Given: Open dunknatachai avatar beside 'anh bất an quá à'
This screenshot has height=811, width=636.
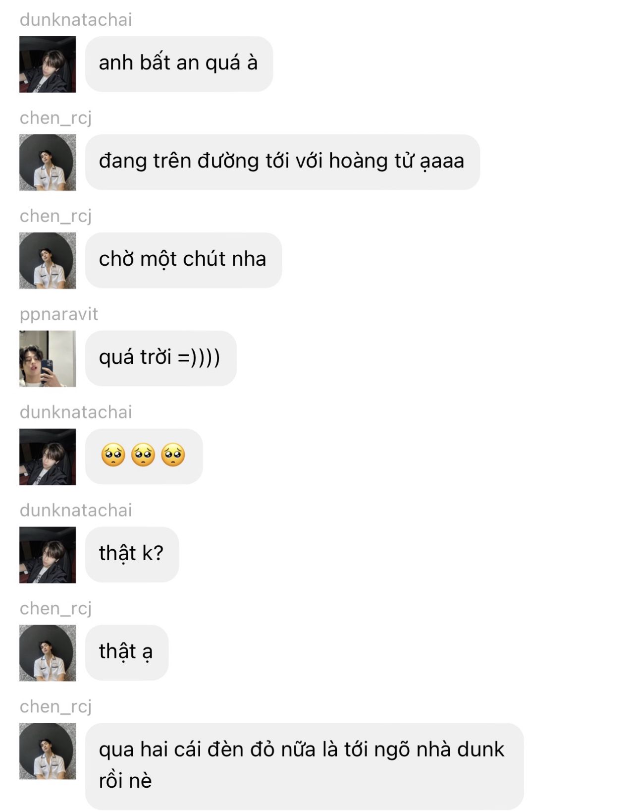Looking at the screenshot, I should [48, 64].
